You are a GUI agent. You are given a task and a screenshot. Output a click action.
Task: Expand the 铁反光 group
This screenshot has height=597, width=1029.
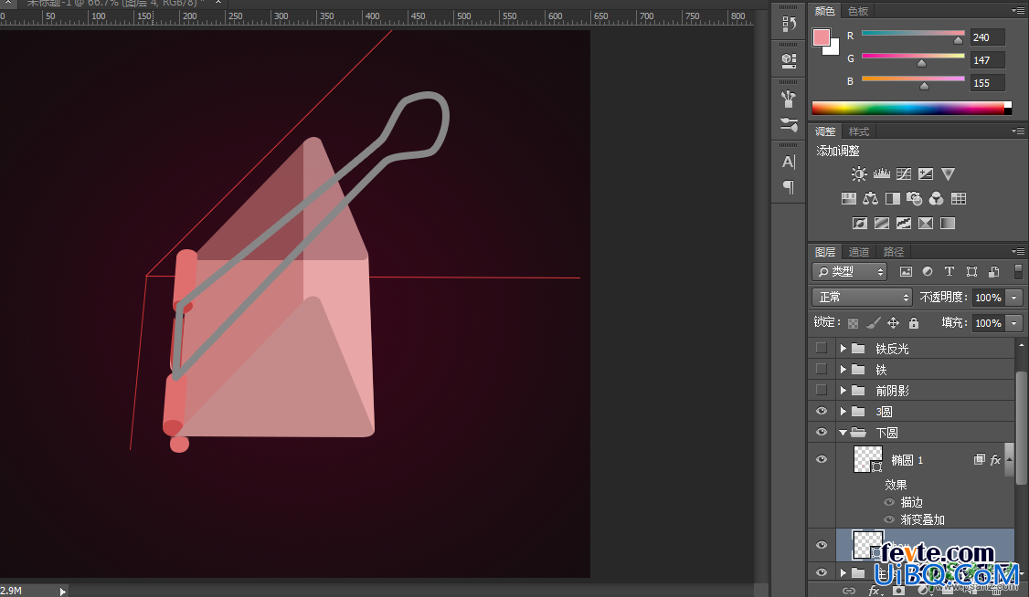(x=843, y=349)
